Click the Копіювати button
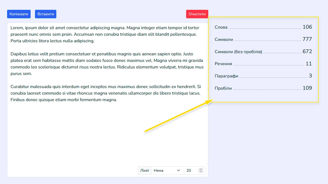Viewport: 328px width, 184px height. 19,14
